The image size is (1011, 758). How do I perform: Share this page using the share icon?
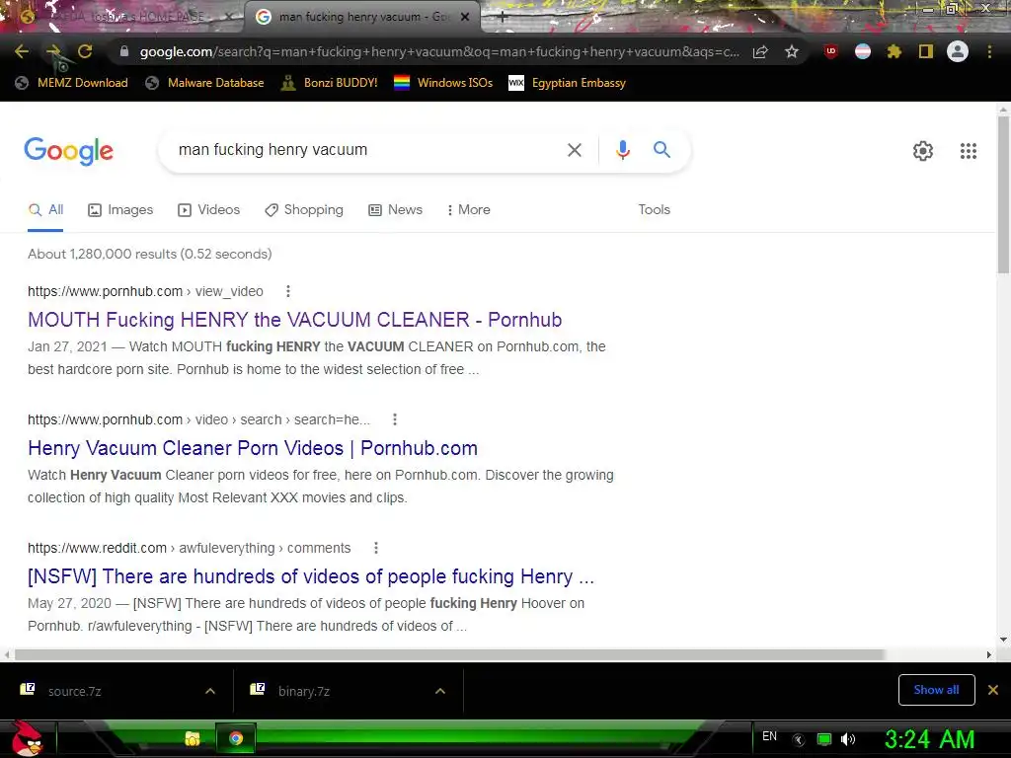[760, 52]
